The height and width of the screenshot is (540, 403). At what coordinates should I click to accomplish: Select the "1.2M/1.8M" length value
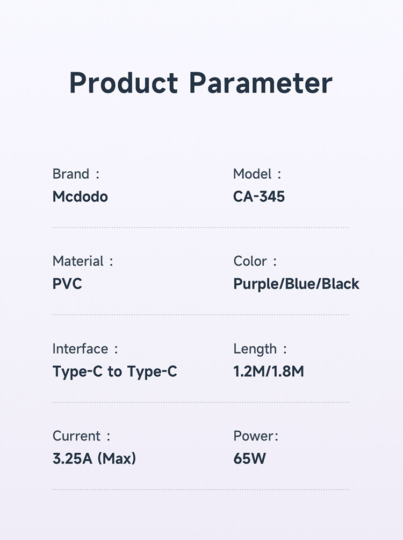coord(269,371)
